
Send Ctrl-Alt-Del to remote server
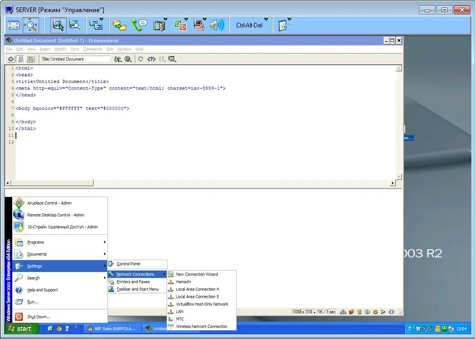(249, 25)
